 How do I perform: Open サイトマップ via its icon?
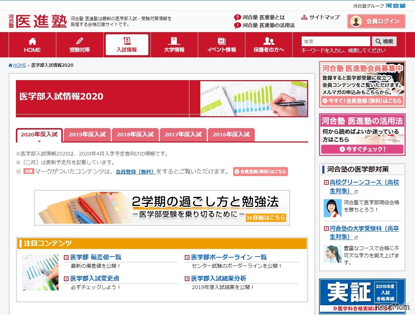click(304, 17)
